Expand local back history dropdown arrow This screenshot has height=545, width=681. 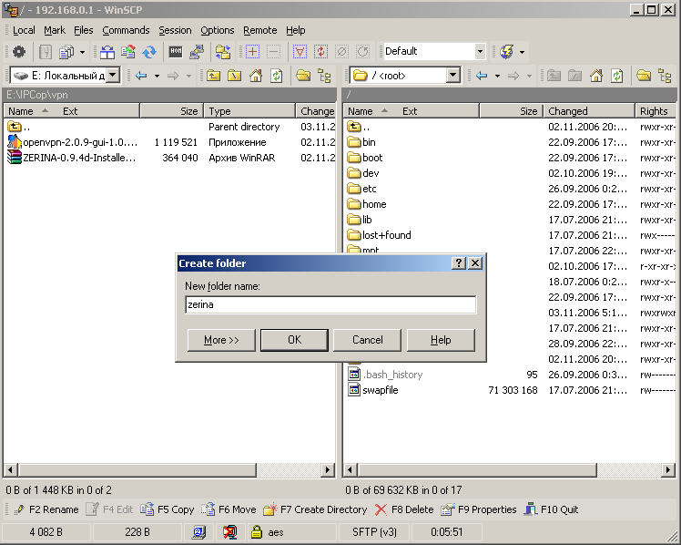click(157, 76)
